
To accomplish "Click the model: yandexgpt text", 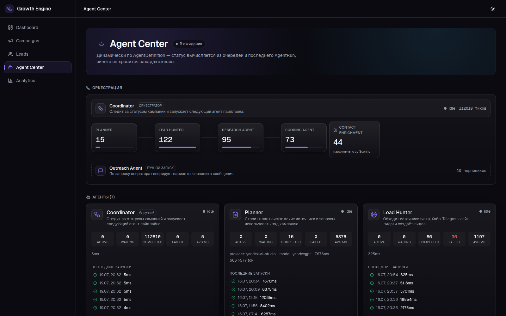I will 295,254.
